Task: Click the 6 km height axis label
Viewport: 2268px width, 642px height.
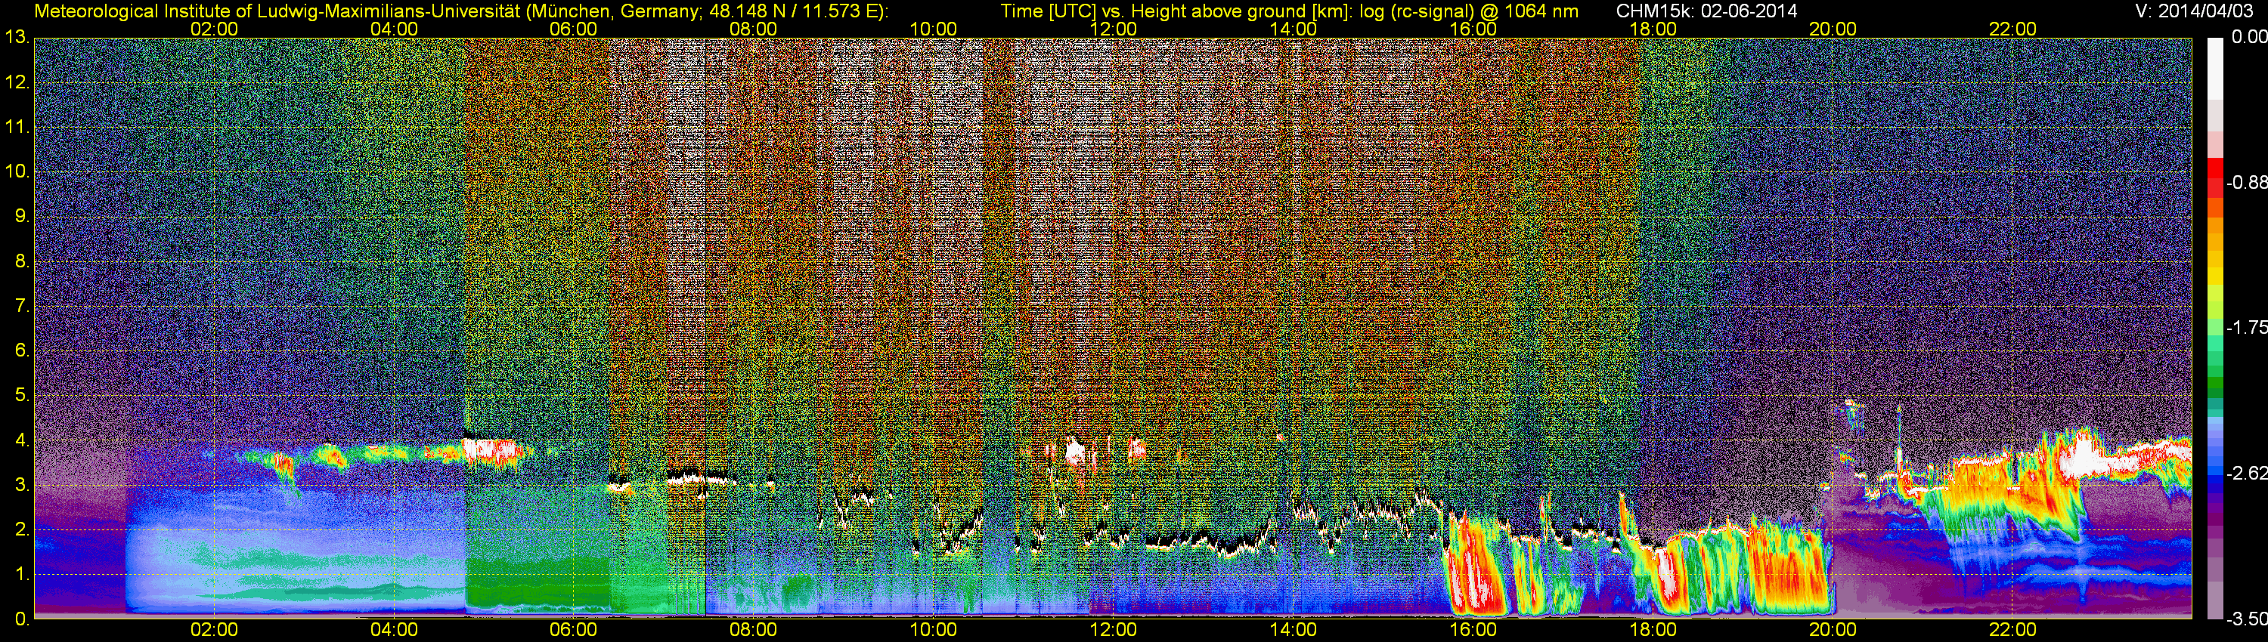Action: [22, 351]
